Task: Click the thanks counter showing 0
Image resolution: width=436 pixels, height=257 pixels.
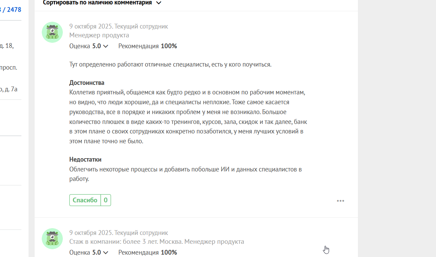Action: click(106, 200)
